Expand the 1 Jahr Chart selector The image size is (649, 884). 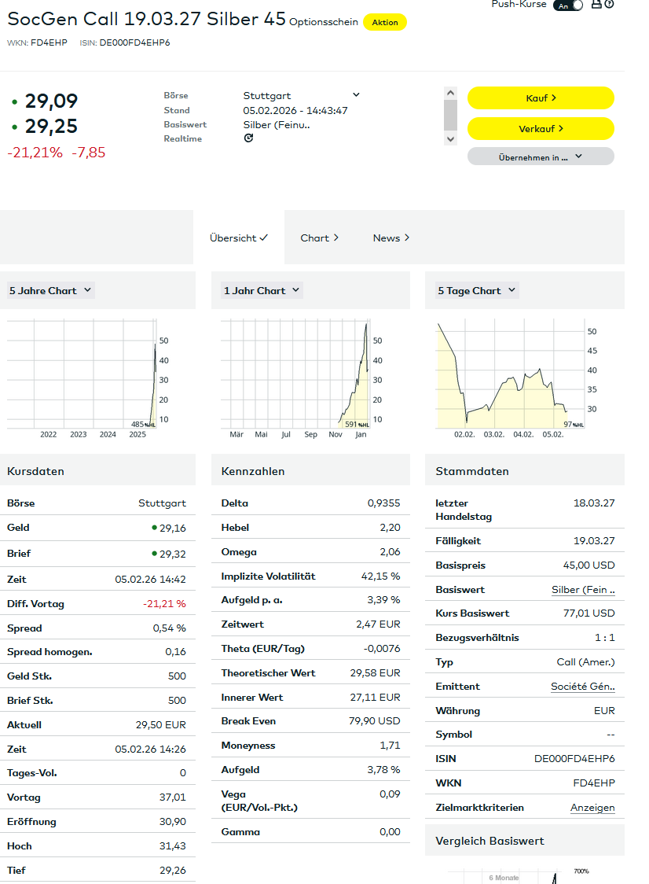pos(262,290)
